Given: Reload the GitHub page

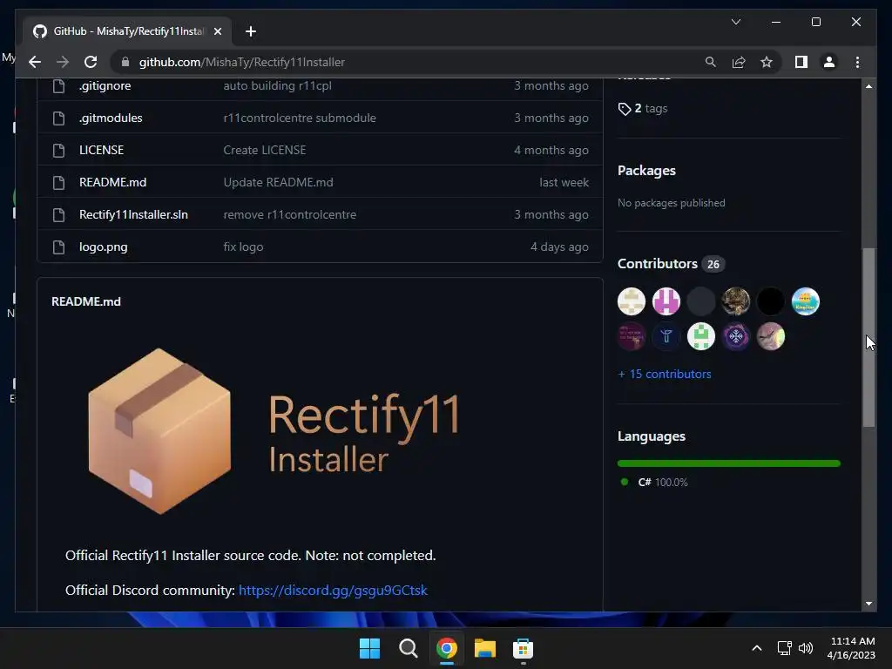Looking at the screenshot, I should (x=91, y=62).
